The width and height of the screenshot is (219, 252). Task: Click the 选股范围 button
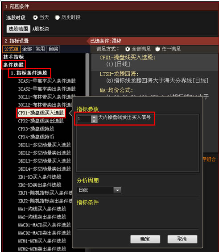18,29
